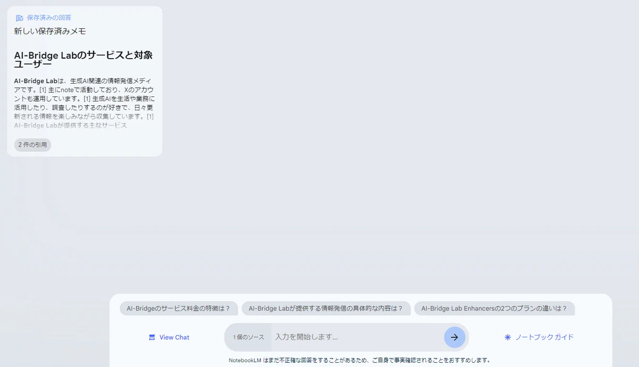Image resolution: width=639 pixels, height=367 pixels.
Task: Click the 新しい保存済みメモ note title
Action: click(50, 31)
